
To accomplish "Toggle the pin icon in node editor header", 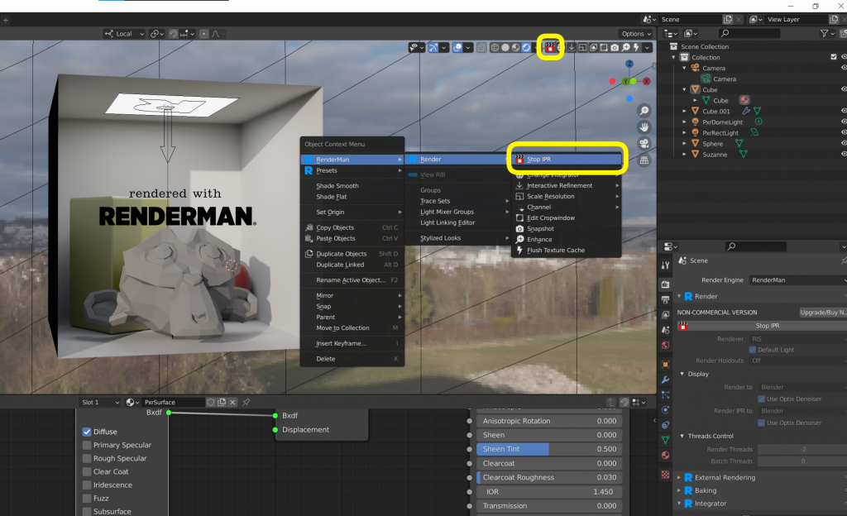I will coord(246,402).
